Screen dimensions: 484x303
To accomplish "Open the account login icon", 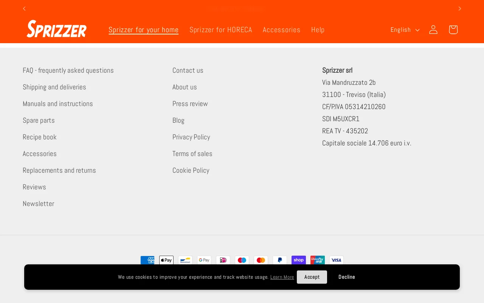I will tap(433, 30).
